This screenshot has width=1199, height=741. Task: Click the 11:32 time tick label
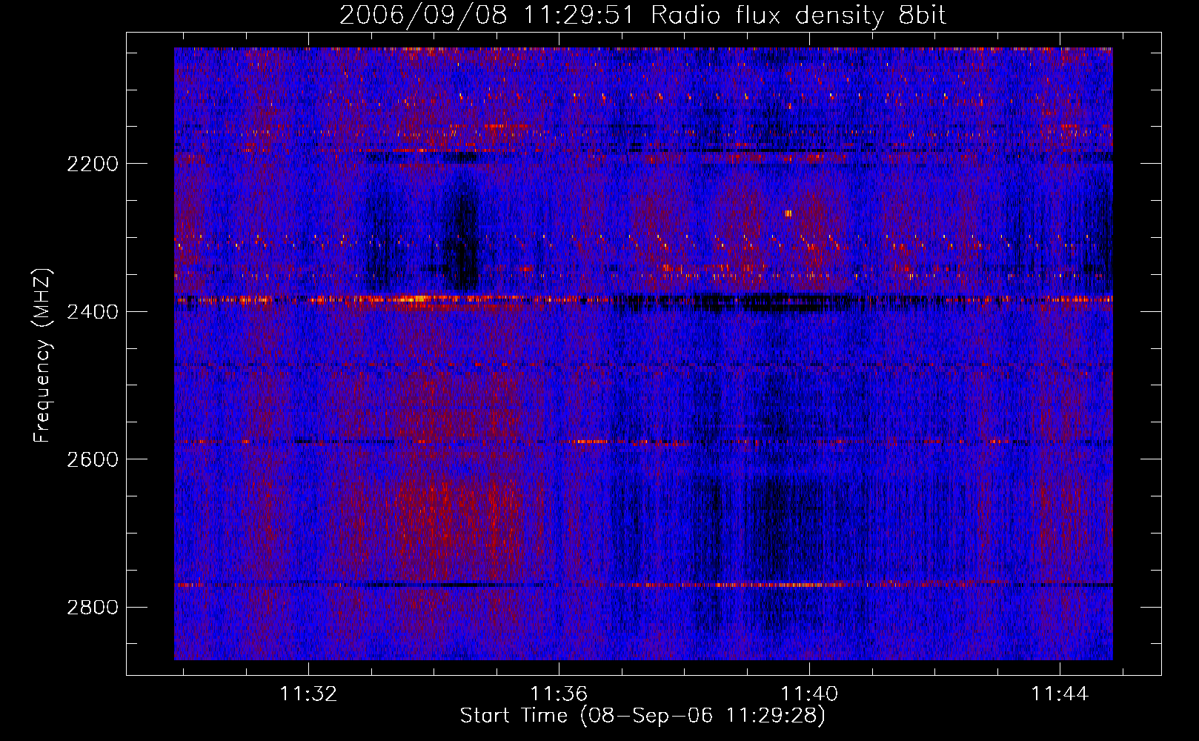click(308, 694)
